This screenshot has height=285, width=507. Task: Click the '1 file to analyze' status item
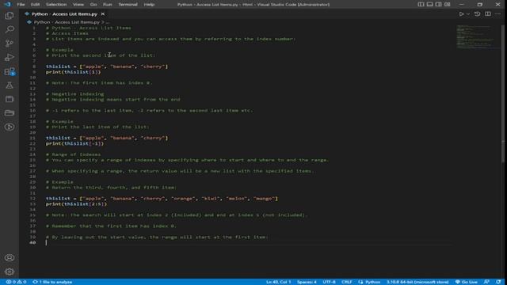coord(52,282)
